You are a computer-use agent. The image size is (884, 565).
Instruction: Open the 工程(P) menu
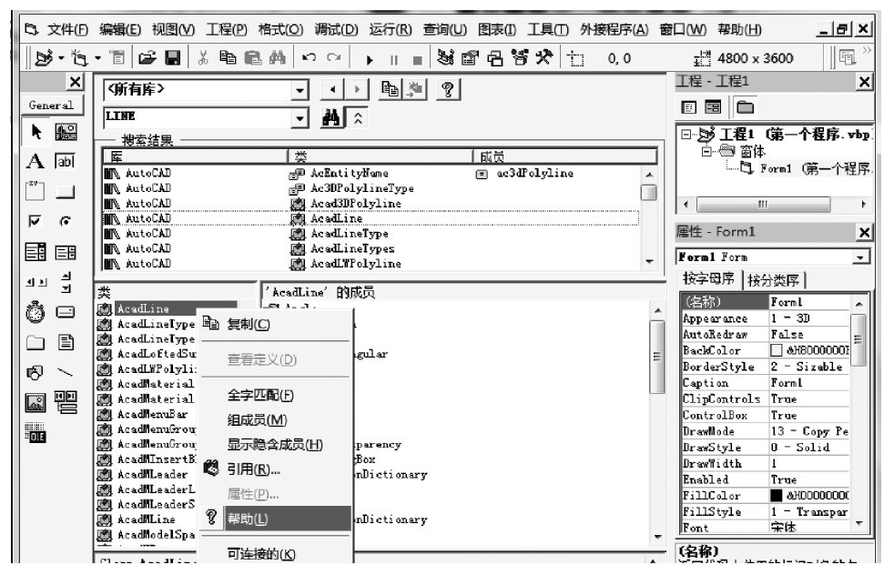pyautogui.click(x=226, y=29)
